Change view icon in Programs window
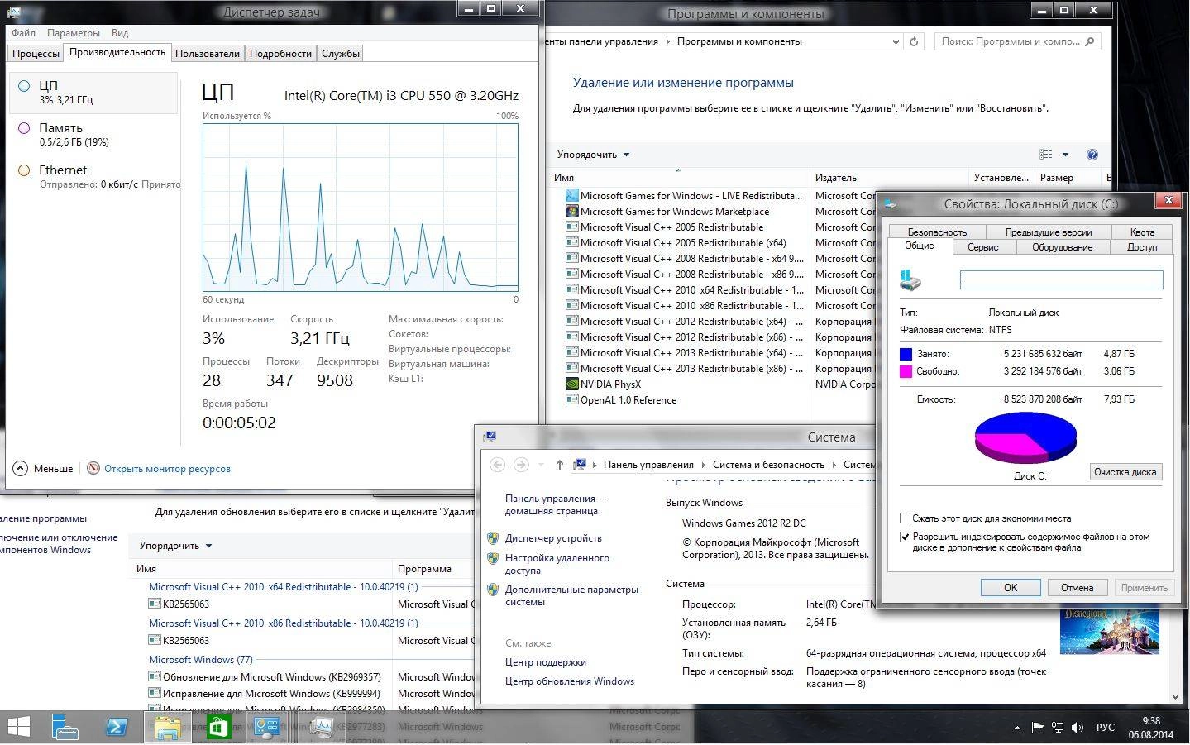 (1046, 155)
